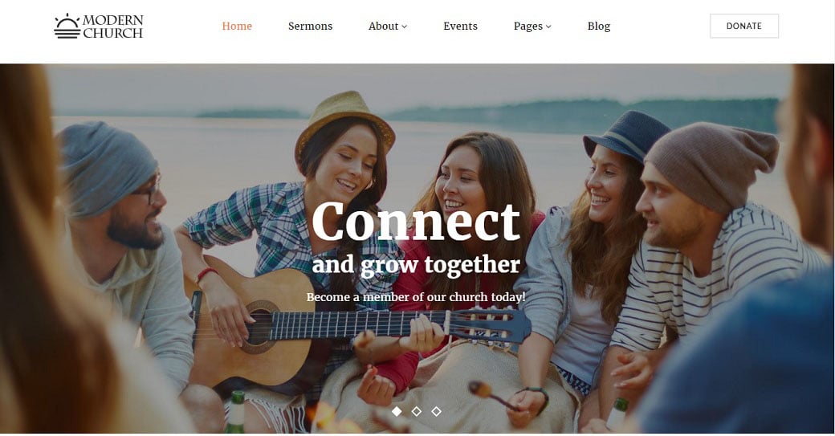Select the first filled slider diamond indicator
Image resolution: width=835 pixels, height=436 pixels.
[397, 411]
